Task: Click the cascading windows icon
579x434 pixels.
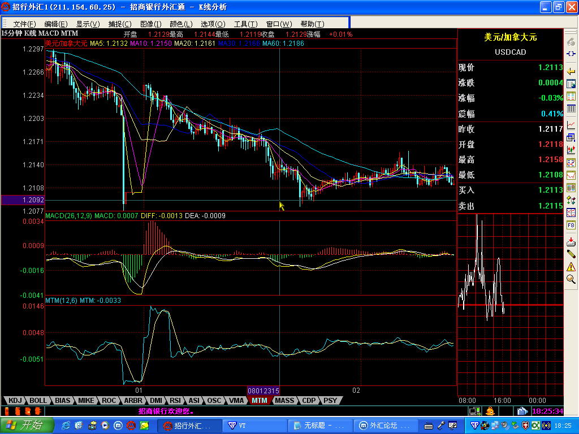Action: (x=571, y=138)
